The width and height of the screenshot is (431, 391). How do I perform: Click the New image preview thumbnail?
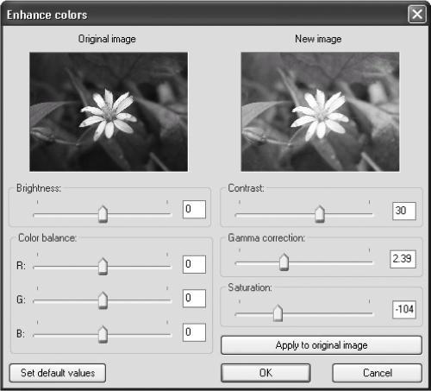(320, 111)
